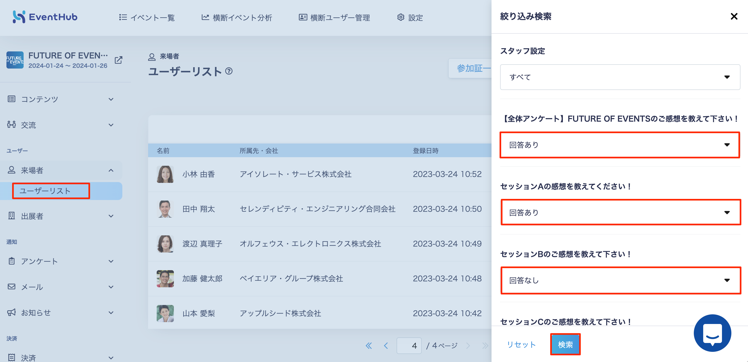Click the 来場者 person icon in sidebar
The image size is (748, 362).
coord(11,170)
